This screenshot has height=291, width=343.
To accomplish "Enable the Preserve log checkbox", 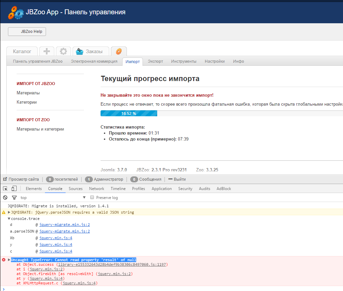I will [x=92, y=198].
